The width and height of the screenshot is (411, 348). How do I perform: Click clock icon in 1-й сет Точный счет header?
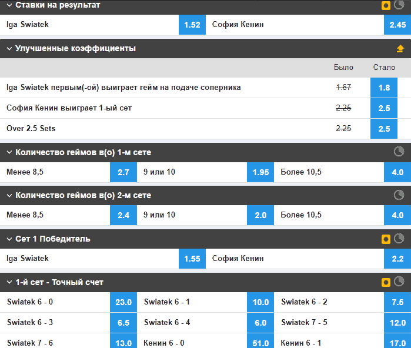tap(399, 282)
